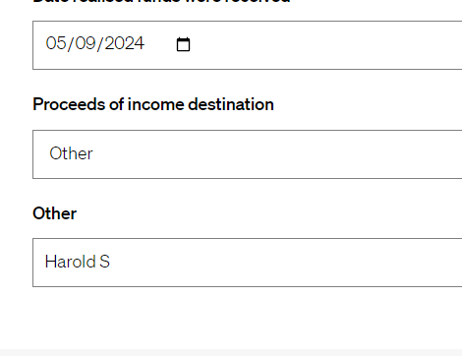Click the Other field label
This screenshot has width=462, height=356.
pos(54,213)
